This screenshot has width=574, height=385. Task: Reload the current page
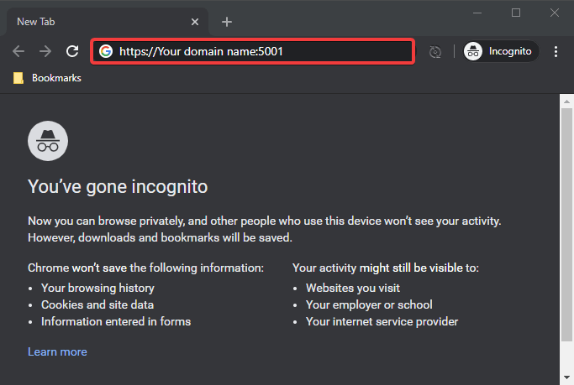[72, 51]
